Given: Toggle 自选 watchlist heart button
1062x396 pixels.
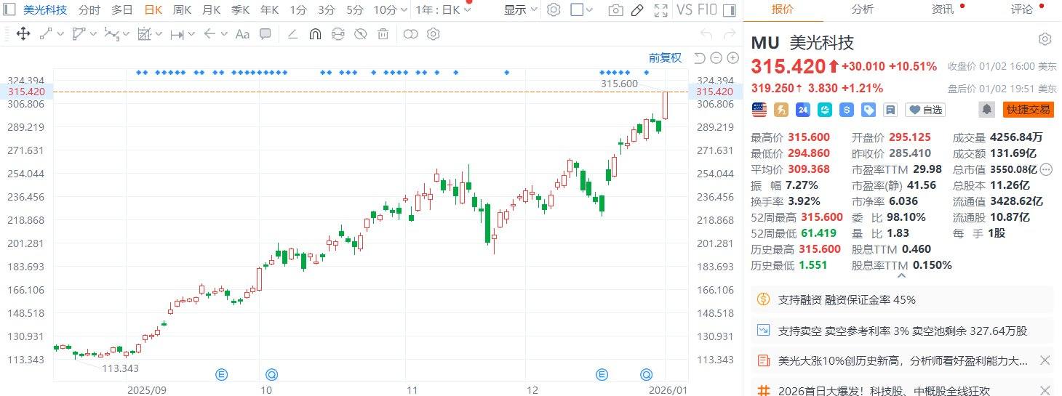Looking at the screenshot, I should pos(925,110).
